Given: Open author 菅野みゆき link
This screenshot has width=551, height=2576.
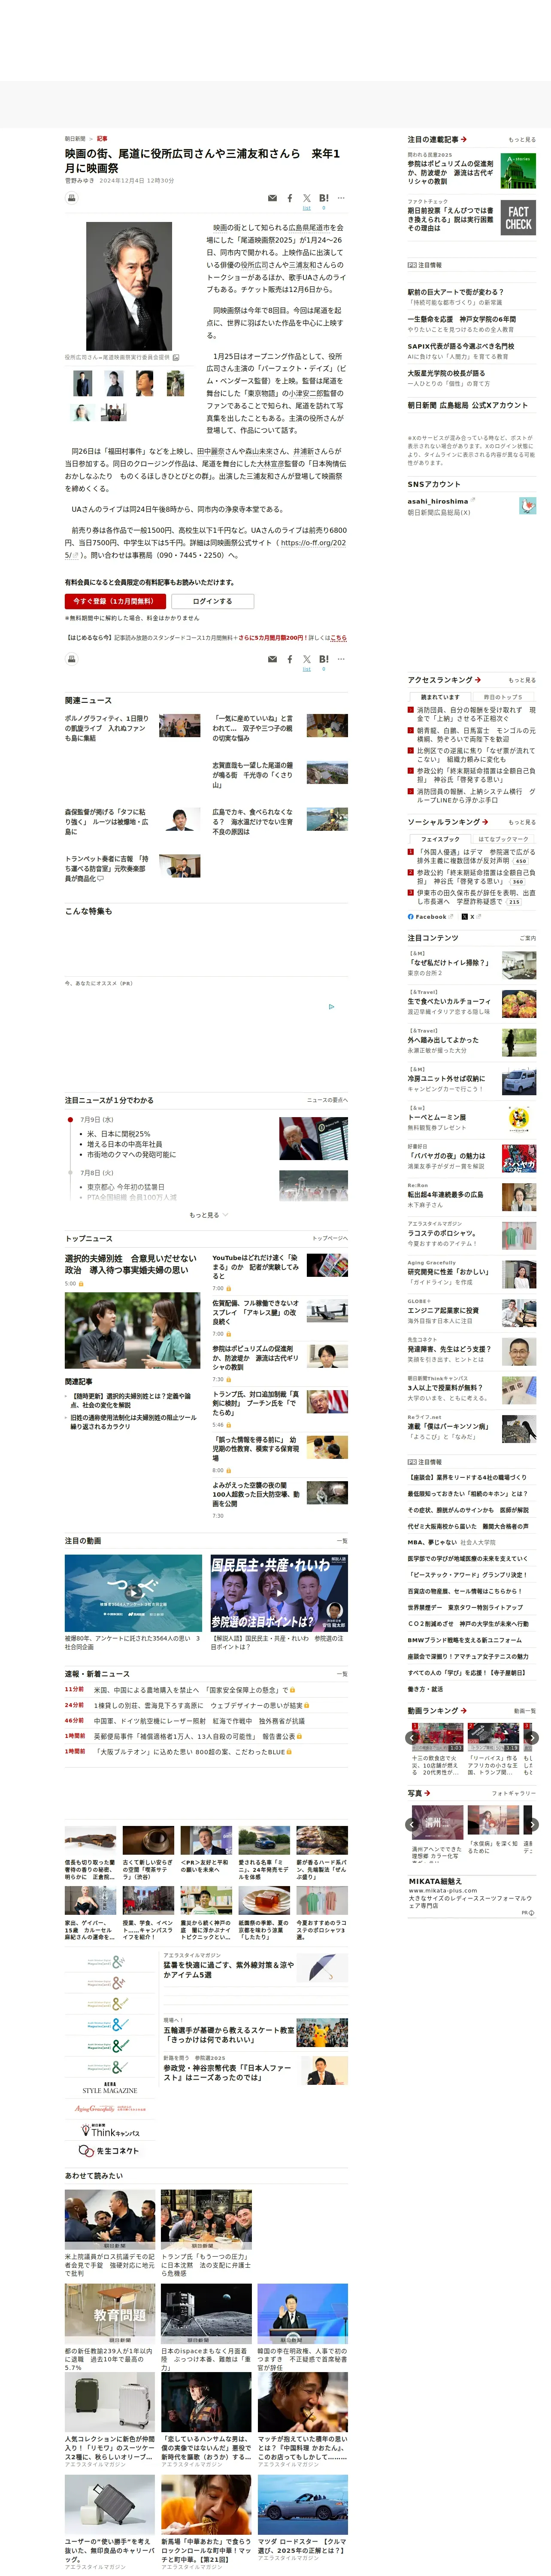Looking at the screenshot, I should (x=80, y=181).
